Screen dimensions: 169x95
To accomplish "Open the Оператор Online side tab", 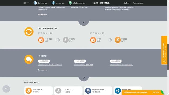I will [x=164, y=50].
